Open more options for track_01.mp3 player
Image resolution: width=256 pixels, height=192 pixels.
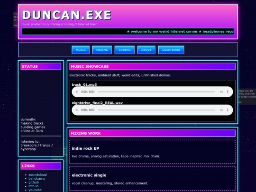click(x=228, y=92)
